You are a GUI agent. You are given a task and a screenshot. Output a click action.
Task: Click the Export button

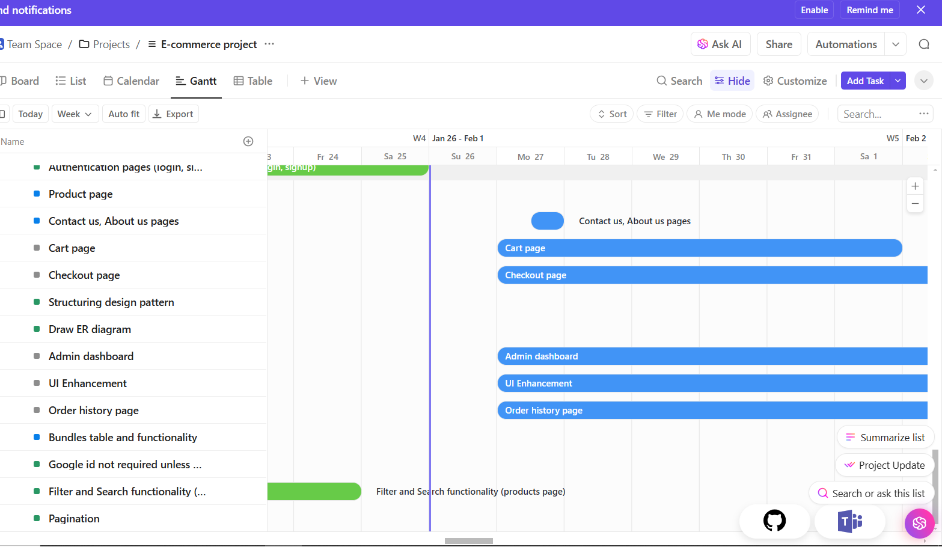point(173,114)
